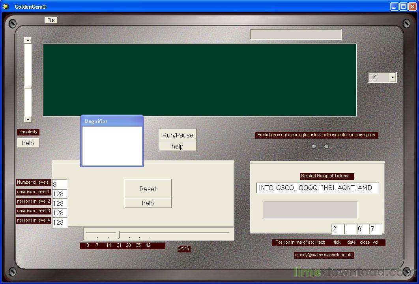The height and width of the screenshot is (284, 419).
Task: Click the right indicator light
Action: (x=326, y=147)
